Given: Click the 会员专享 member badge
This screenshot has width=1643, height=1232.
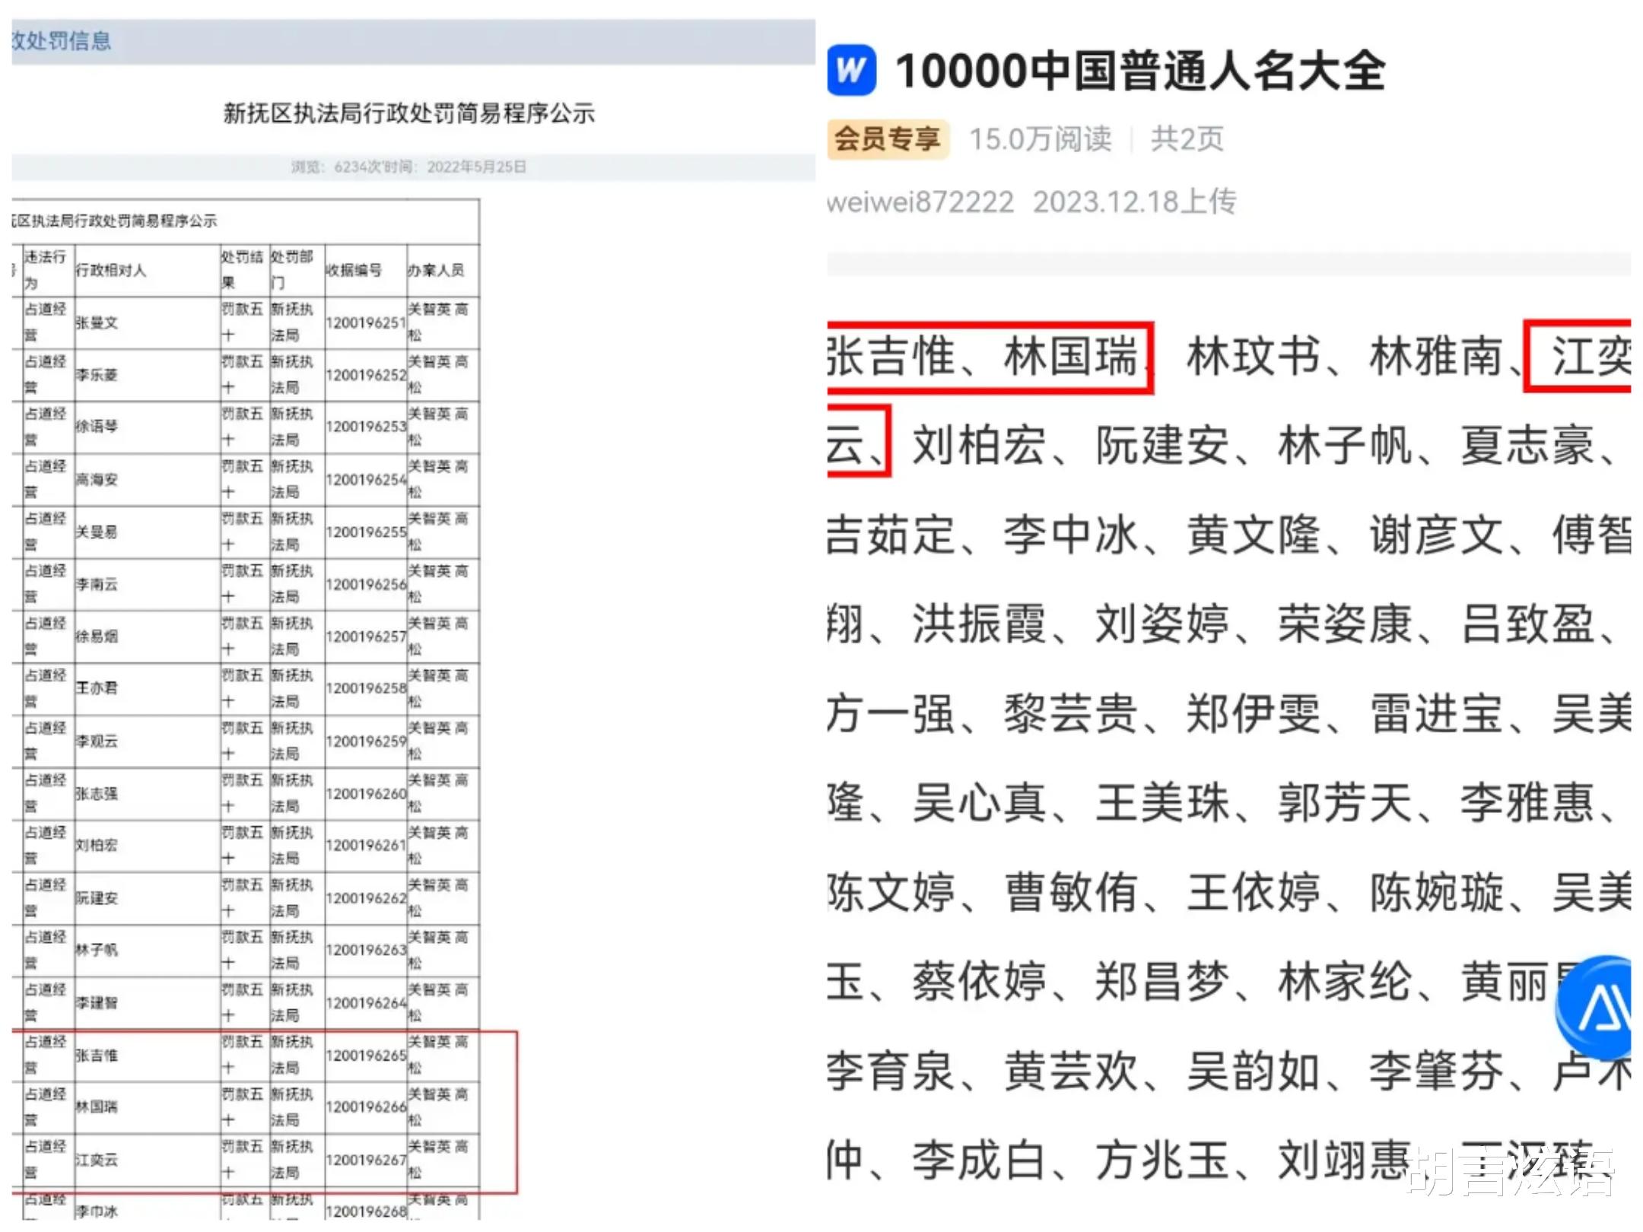Looking at the screenshot, I should click(x=887, y=139).
